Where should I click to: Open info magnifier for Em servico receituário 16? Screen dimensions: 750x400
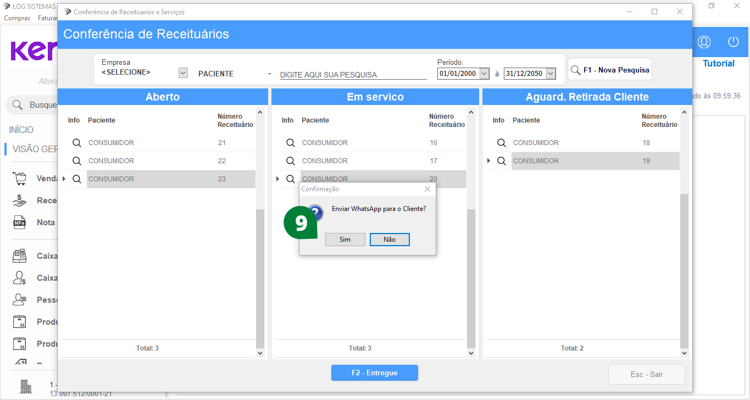click(x=290, y=143)
